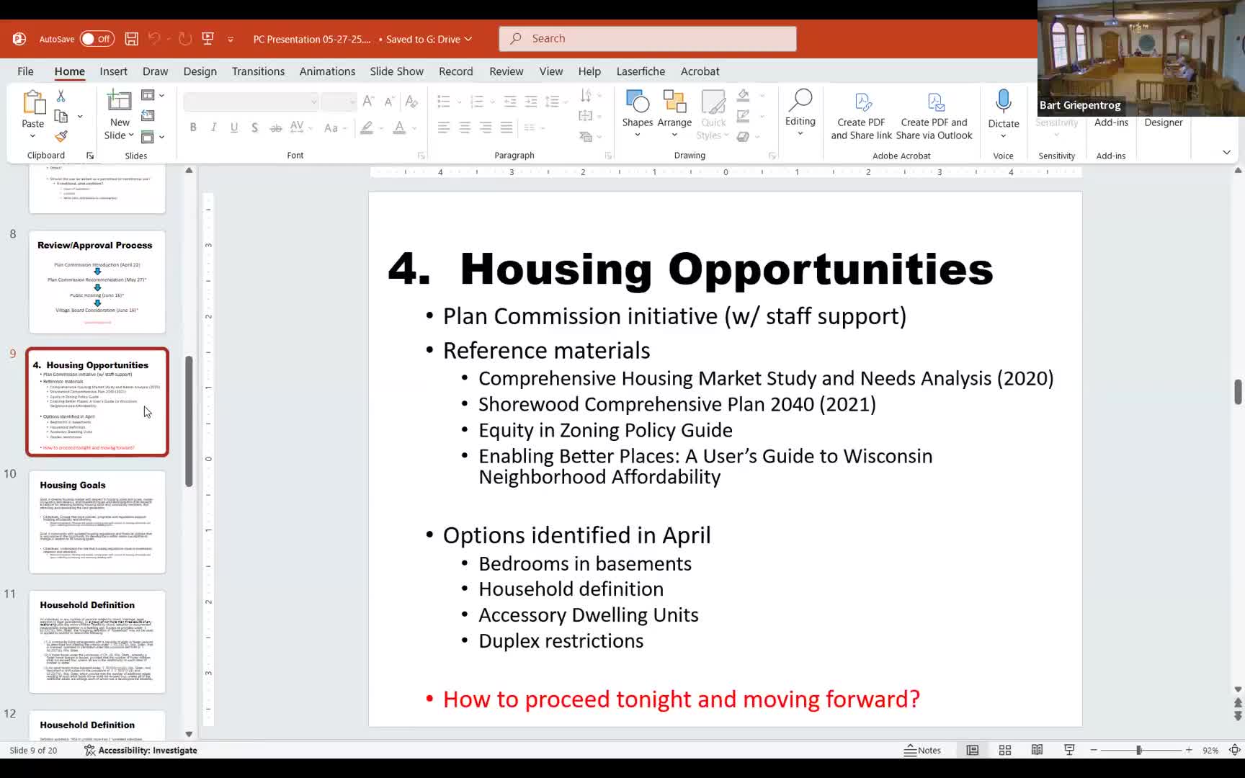
Task: Open the Slide Show menu tab
Action: (x=396, y=71)
